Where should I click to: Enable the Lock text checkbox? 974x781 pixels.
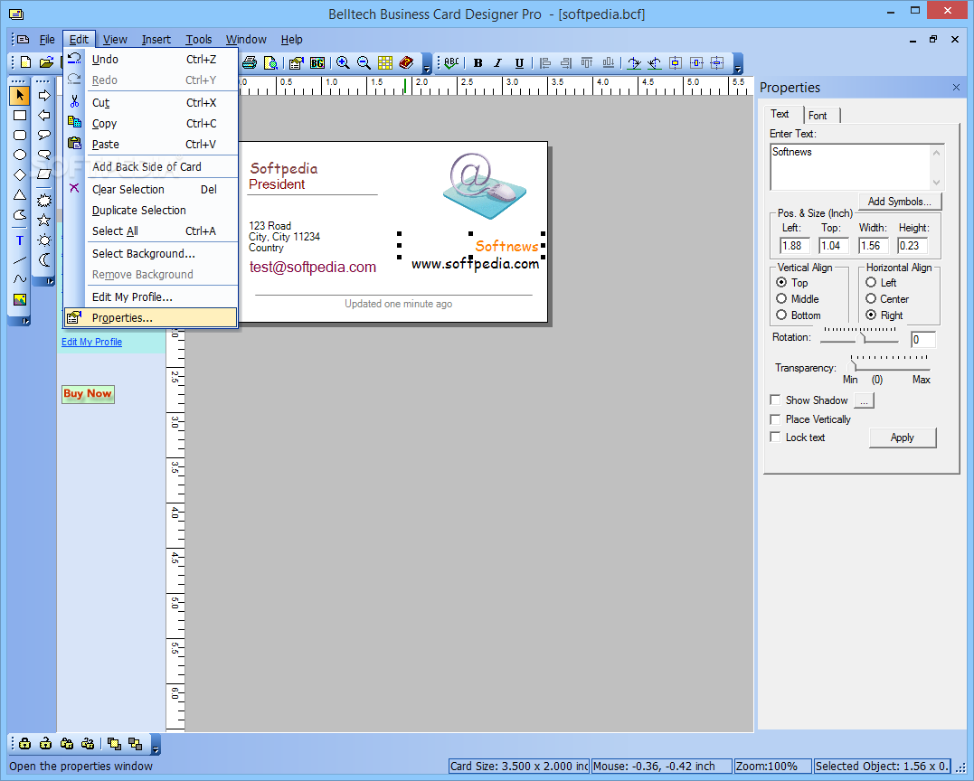775,438
